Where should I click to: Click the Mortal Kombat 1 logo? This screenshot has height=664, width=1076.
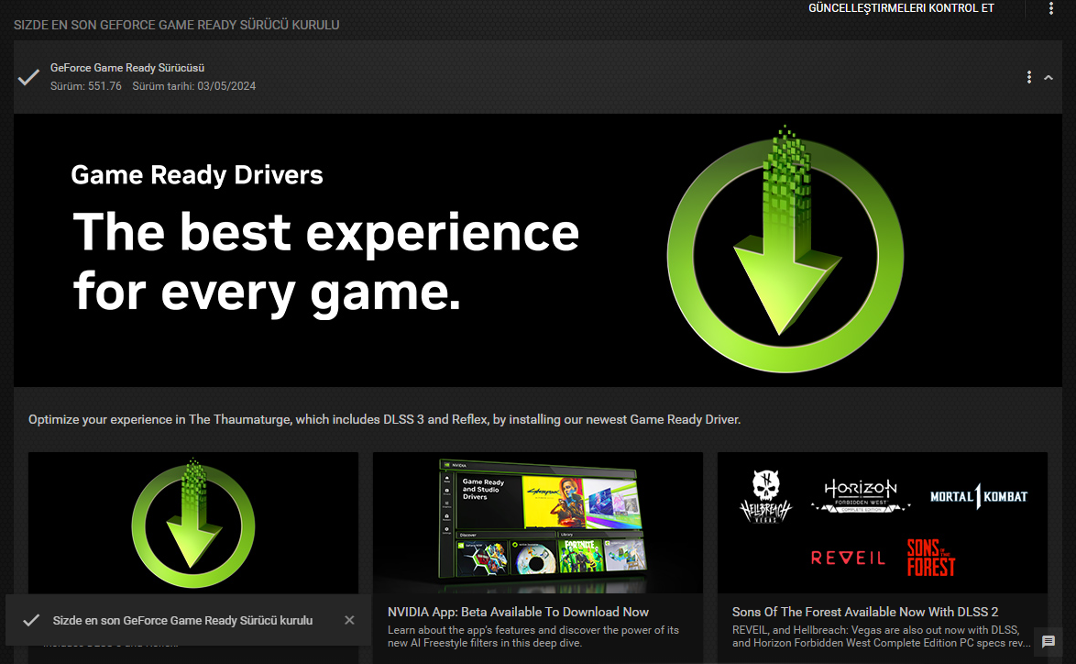point(979,496)
